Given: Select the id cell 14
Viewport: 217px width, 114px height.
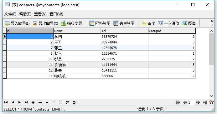Looking at the screenshot, I should coord(30,76).
